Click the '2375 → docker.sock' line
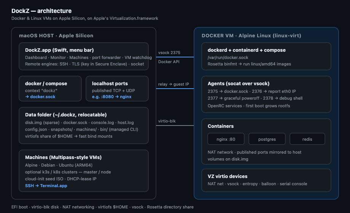Screen dimensions: 350x213 click(252, 91)
